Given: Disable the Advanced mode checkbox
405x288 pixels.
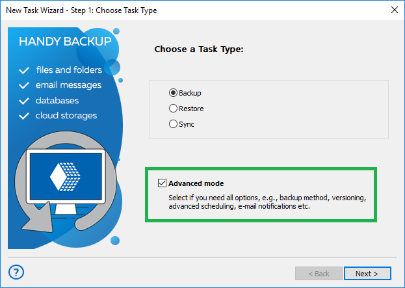Looking at the screenshot, I should 162,183.
